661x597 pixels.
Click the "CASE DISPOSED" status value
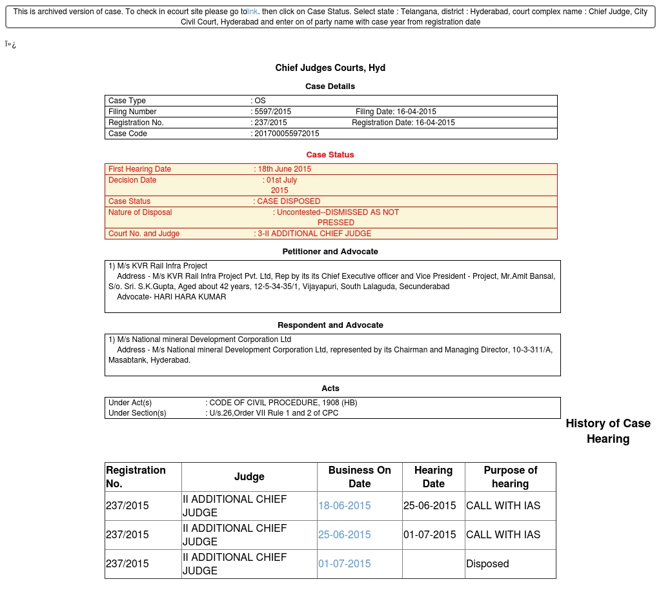click(x=289, y=201)
